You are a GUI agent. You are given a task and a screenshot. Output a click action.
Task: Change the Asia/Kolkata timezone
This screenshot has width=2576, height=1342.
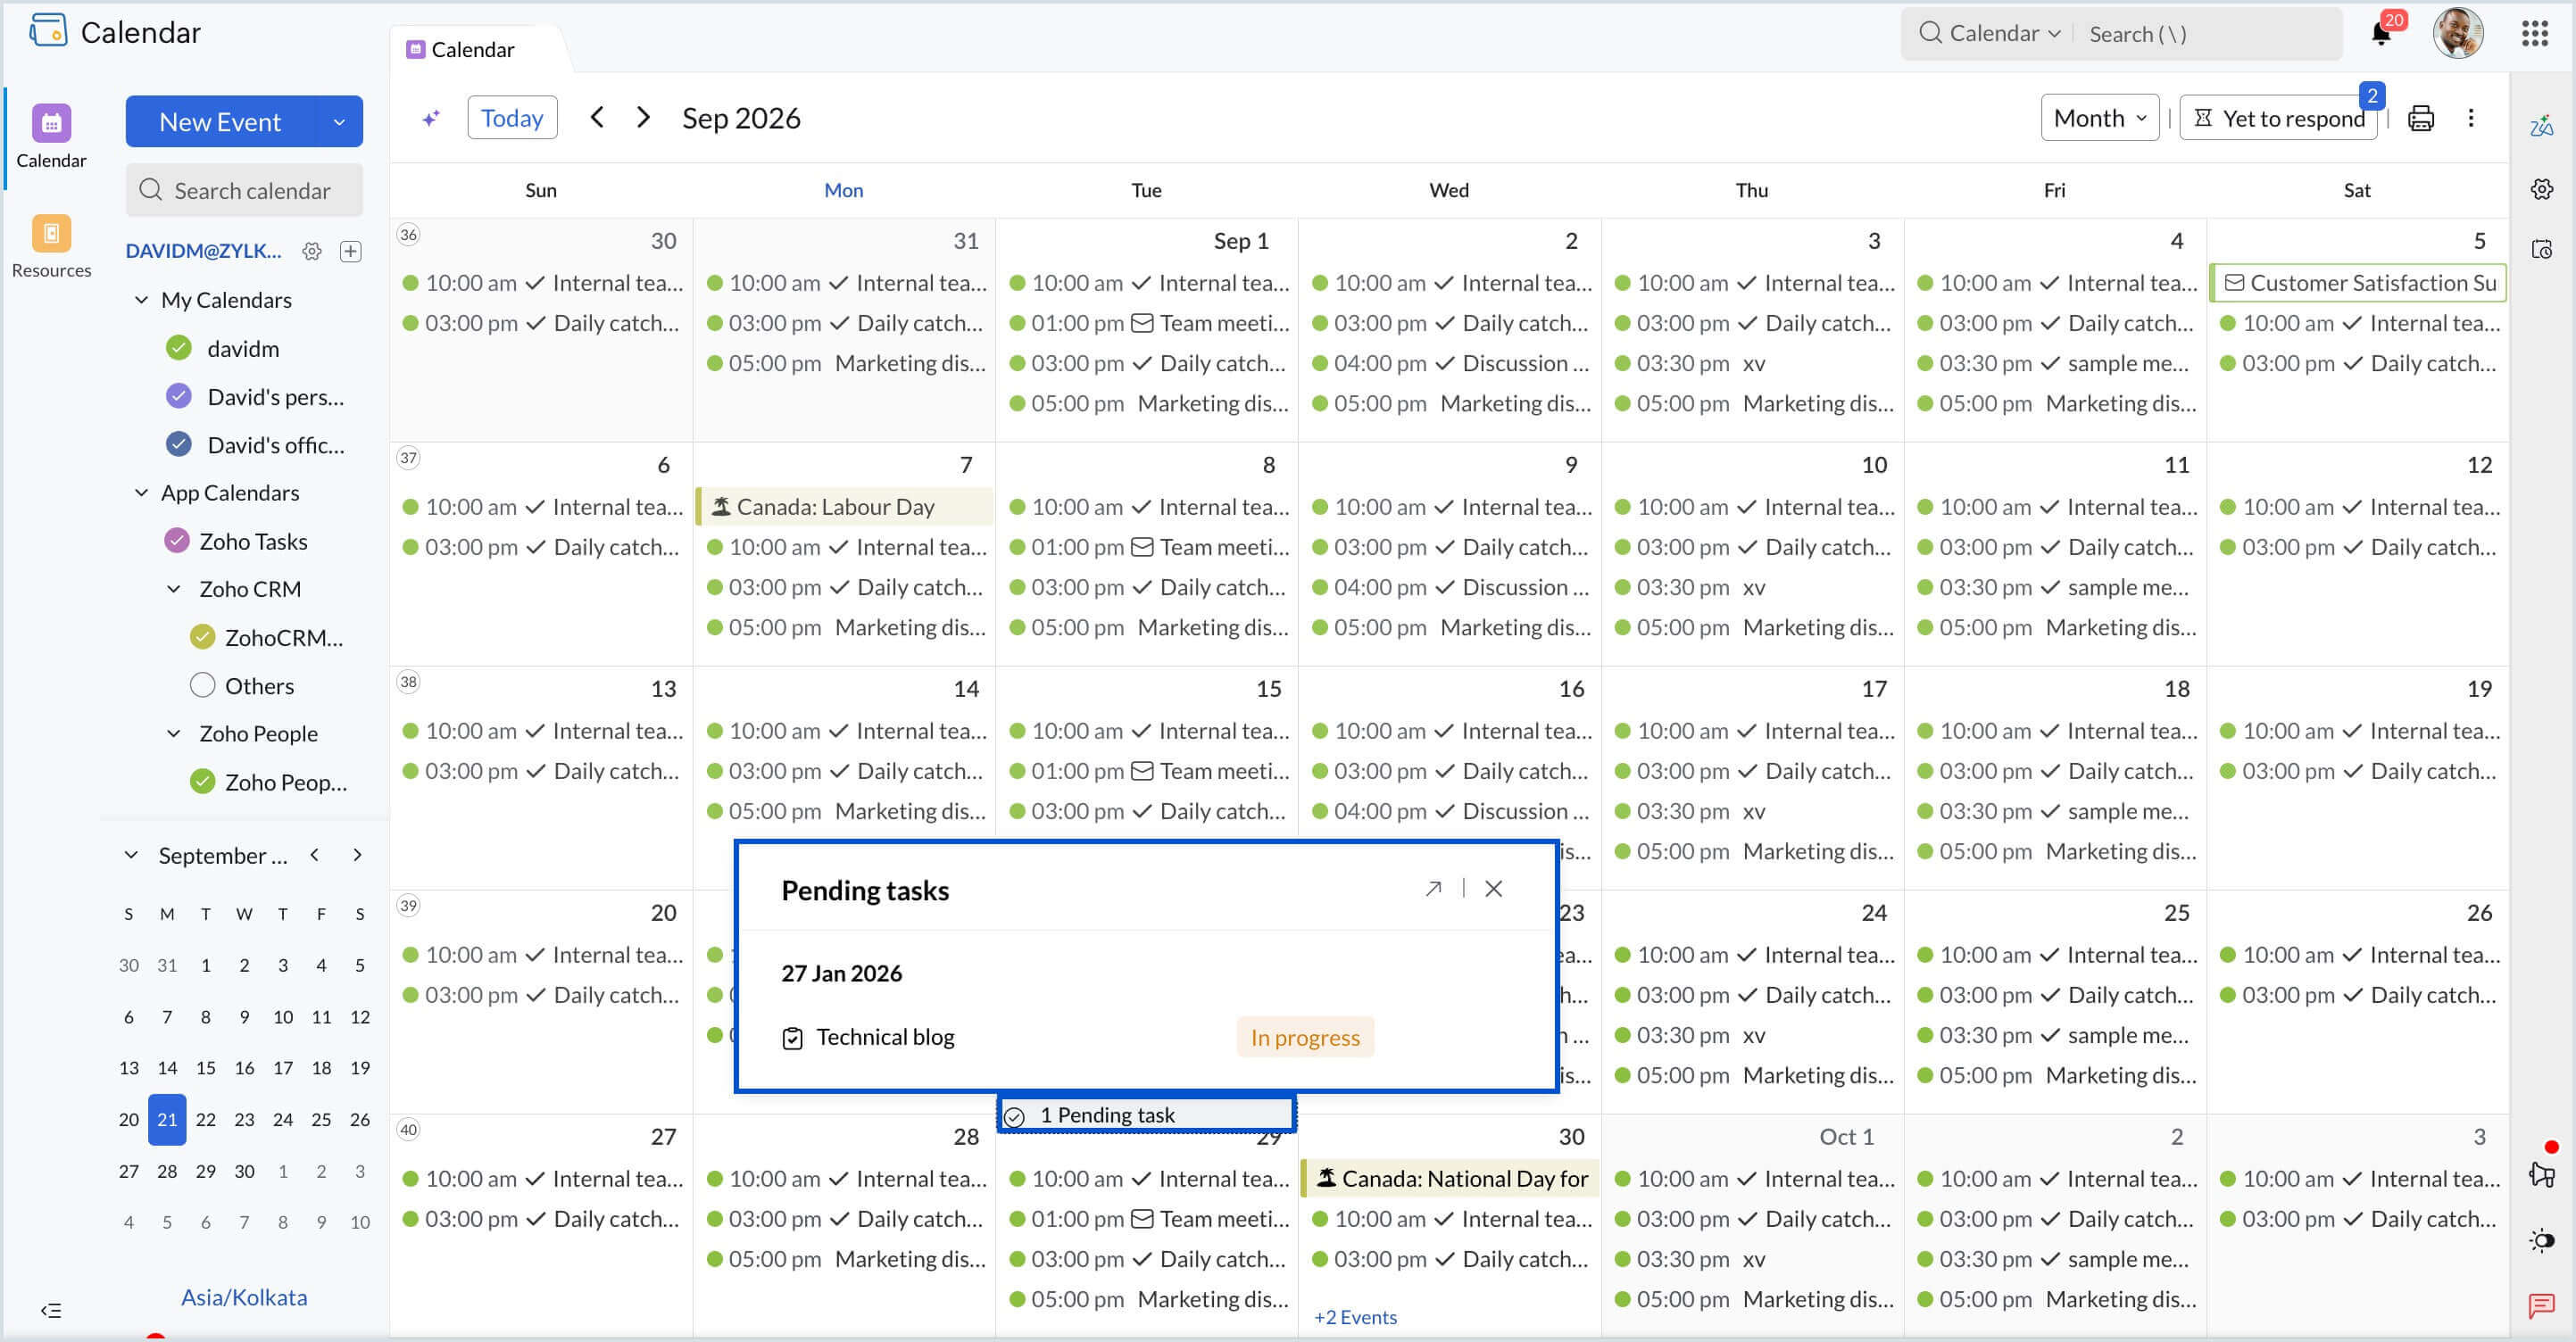tap(244, 1298)
